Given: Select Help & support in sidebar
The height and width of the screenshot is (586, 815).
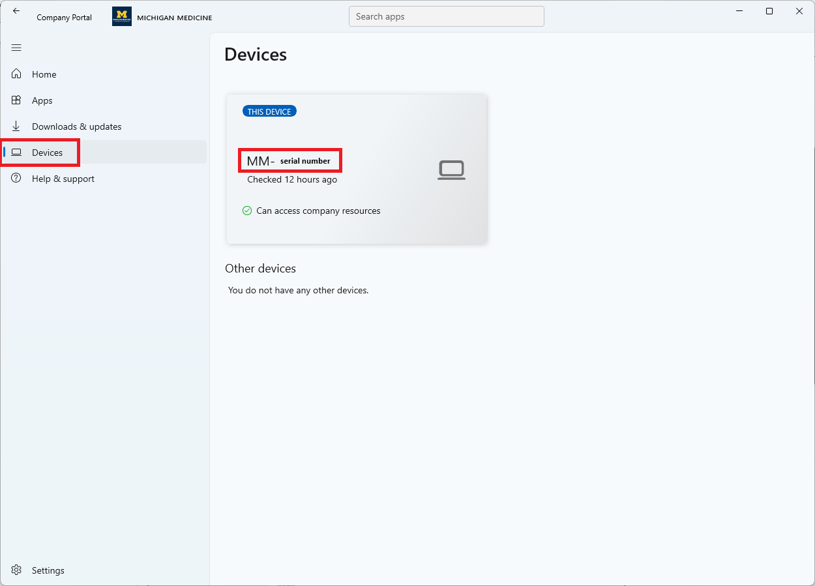Looking at the screenshot, I should point(63,179).
